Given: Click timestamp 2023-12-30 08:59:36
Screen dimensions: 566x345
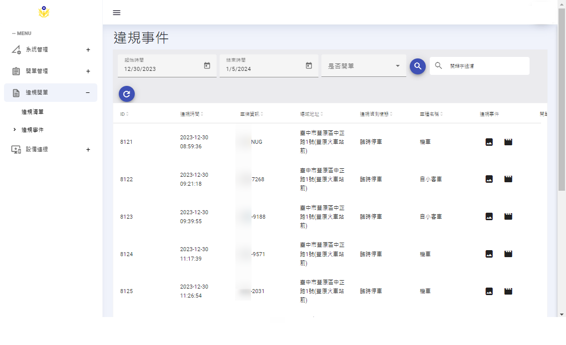Looking at the screenshot, I should pyautogui.click(x=194, y=142).
